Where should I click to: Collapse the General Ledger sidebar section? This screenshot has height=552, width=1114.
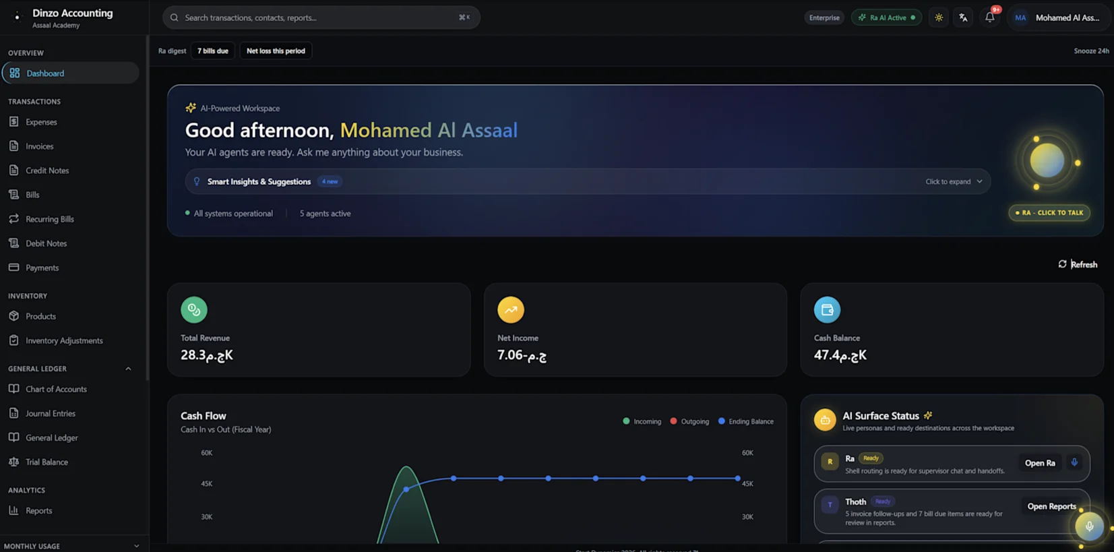coord(128,369)
